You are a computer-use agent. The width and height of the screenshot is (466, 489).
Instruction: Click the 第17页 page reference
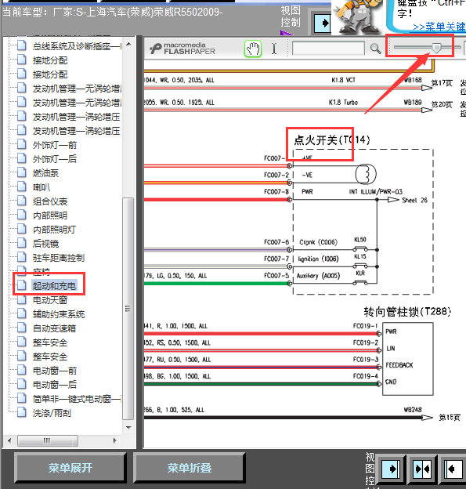pyautogui.click(x=442, y=83)
